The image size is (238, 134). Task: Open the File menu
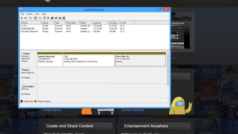coord(22,14)
